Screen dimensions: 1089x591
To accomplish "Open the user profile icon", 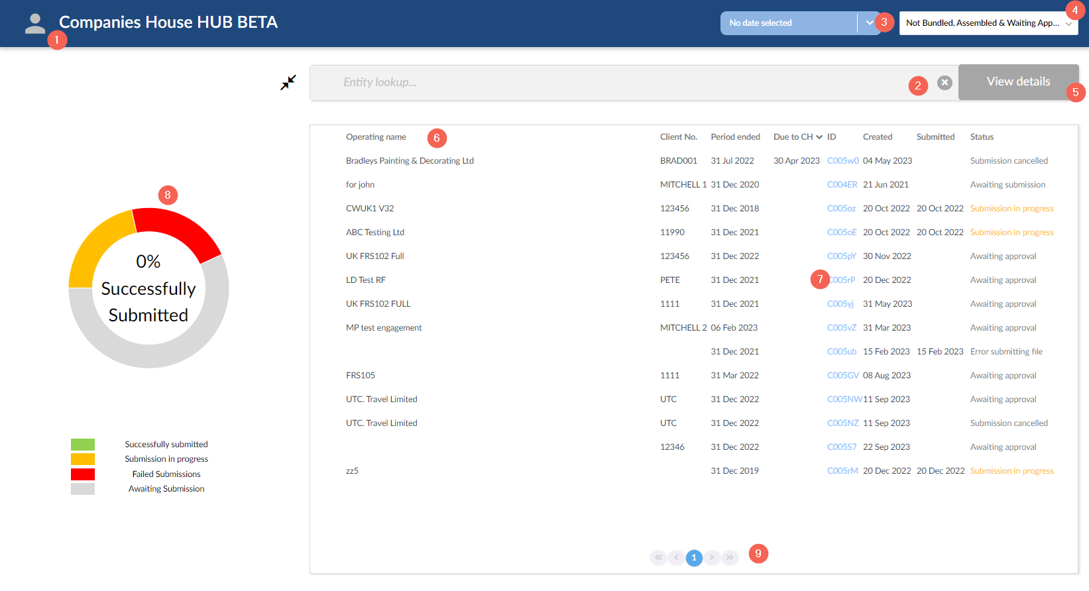I will pos(35,23).
